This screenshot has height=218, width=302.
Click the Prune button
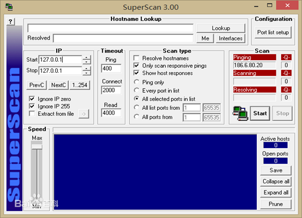pos(276,204)
